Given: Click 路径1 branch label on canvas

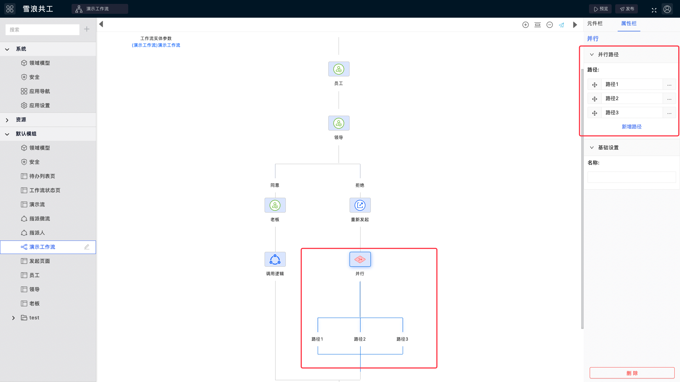Looking at the screenshot, I should [317, 339].
